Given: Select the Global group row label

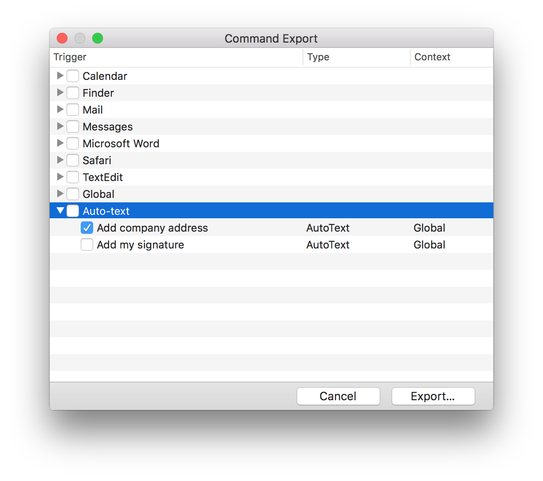Looking at the screenshot, I should [x=98, y=194].
